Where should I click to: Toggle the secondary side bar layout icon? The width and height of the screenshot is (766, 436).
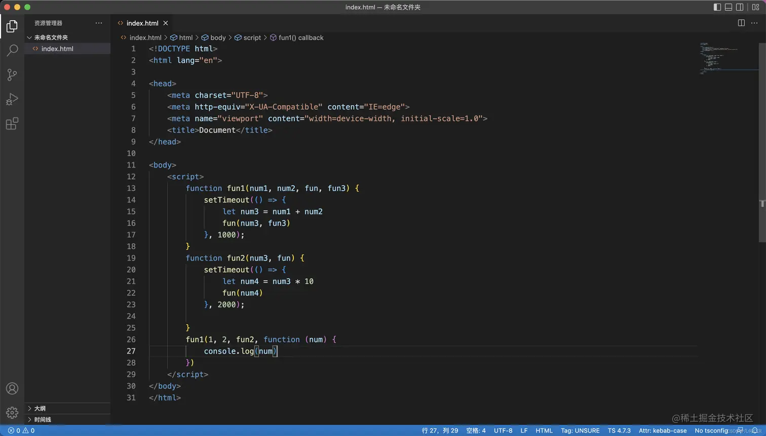740,7
